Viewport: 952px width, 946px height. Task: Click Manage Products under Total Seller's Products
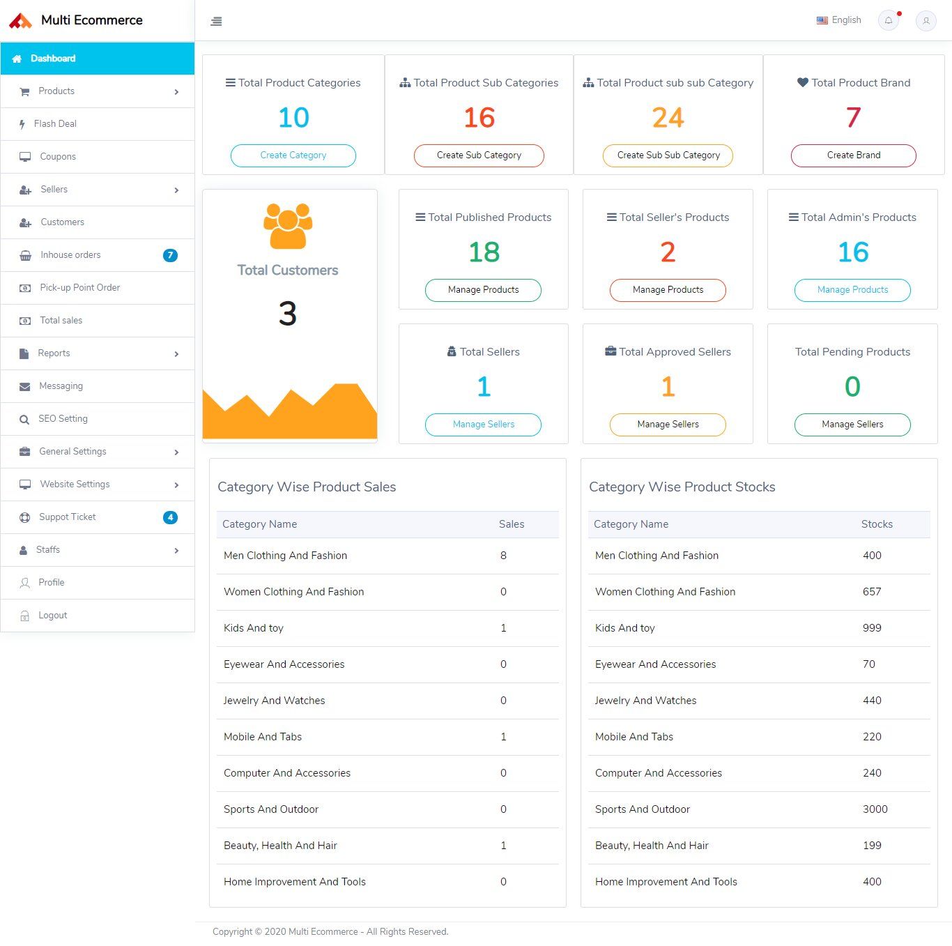[x=668, y=290]
